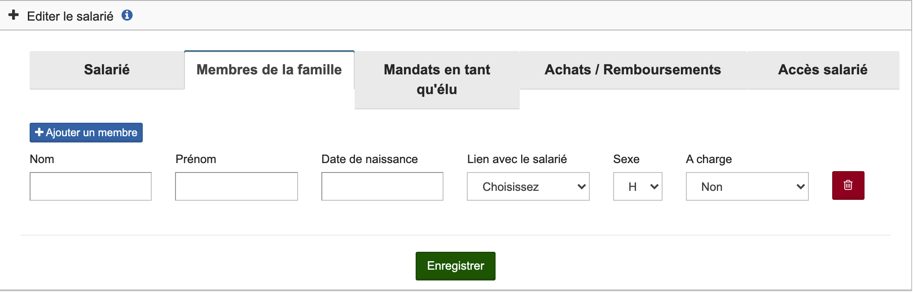Click the plus icon beside Editer le salarié
This screenshot has height=293, width=913.
pyautogui.click(x=13, y=15)
